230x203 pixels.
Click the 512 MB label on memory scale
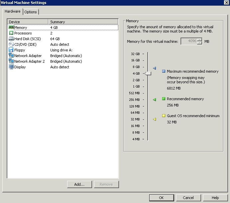(134, 93)
